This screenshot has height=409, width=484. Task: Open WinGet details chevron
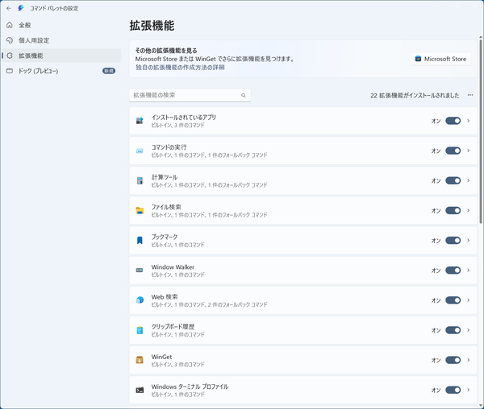(x=469, y=360)
